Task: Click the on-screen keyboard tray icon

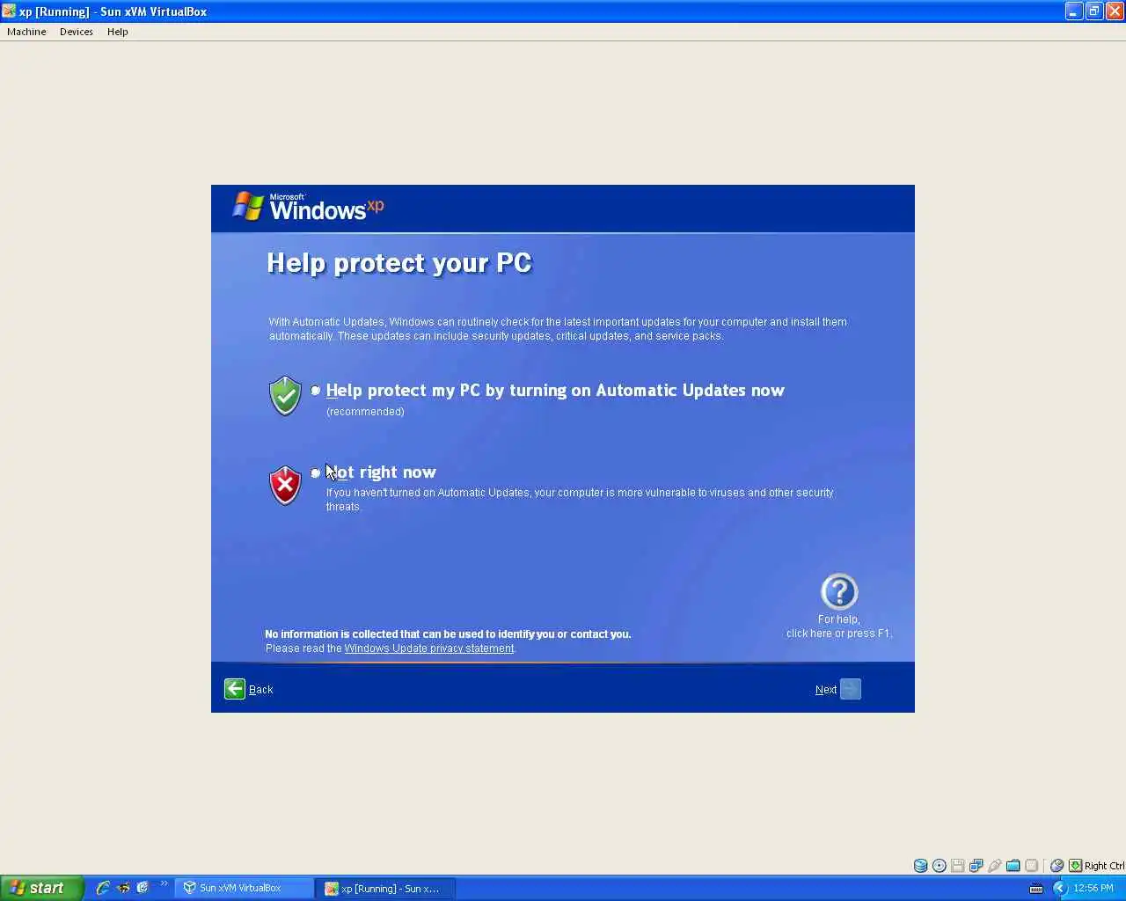Action: point(1035,888)
